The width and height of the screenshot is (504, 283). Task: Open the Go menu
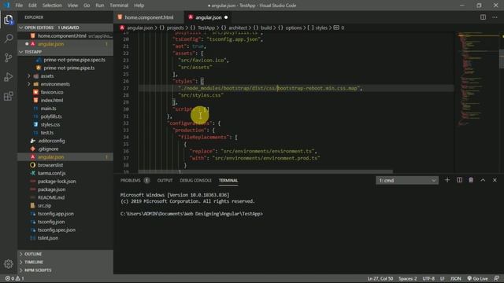[87, 6]
